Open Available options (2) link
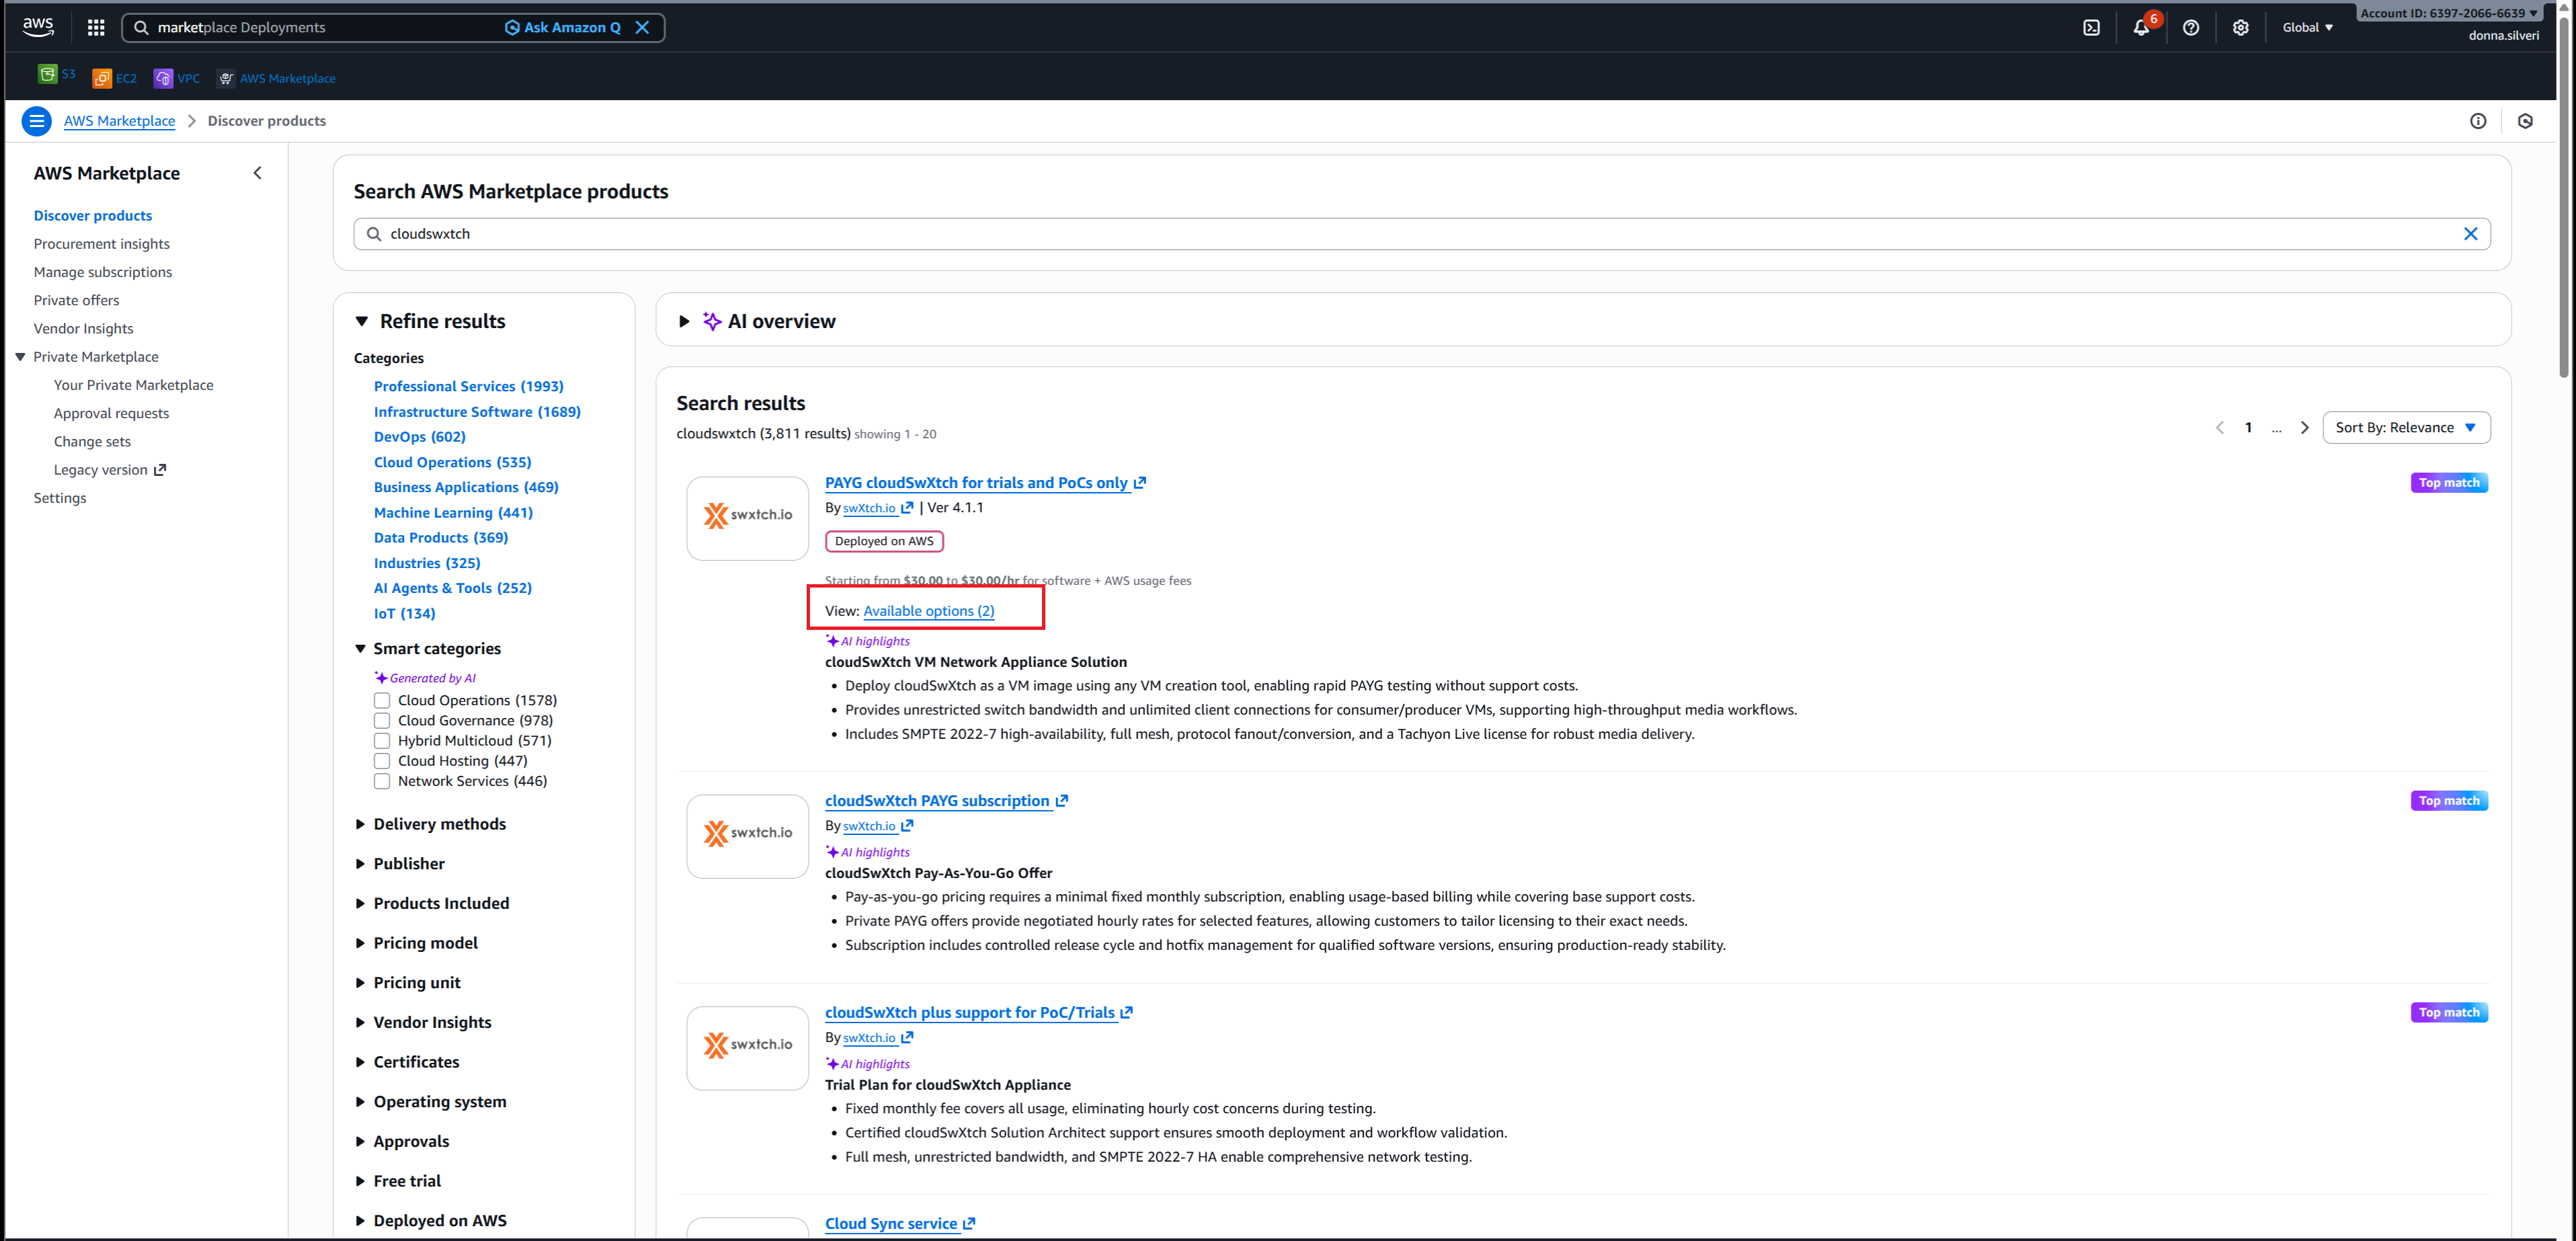Image resolution: width=2576 pixels, height=1241 pixels. [x=928, y=611]
